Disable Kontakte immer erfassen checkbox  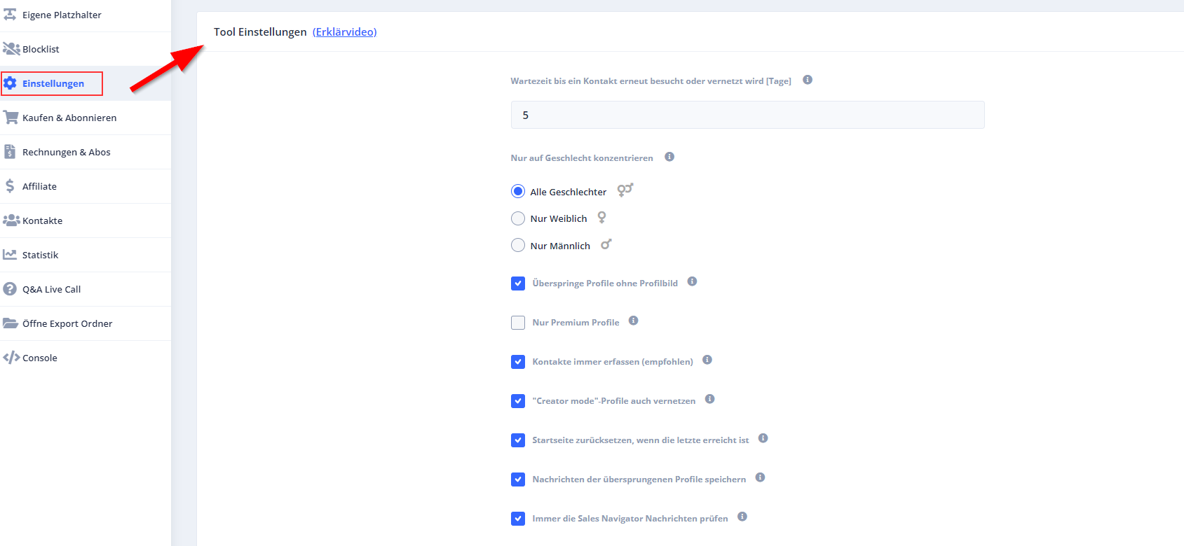518,362
